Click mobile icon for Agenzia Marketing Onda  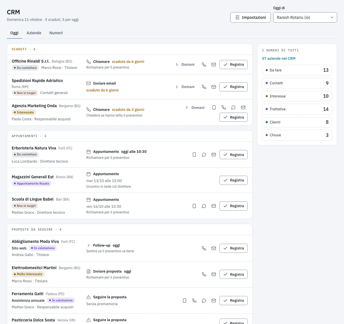pyautogui.click(x=214, y=108)
